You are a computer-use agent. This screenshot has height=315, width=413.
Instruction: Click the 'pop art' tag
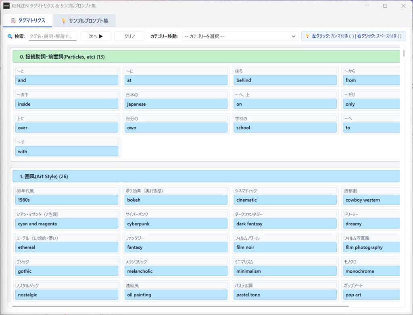pos(371,294)
